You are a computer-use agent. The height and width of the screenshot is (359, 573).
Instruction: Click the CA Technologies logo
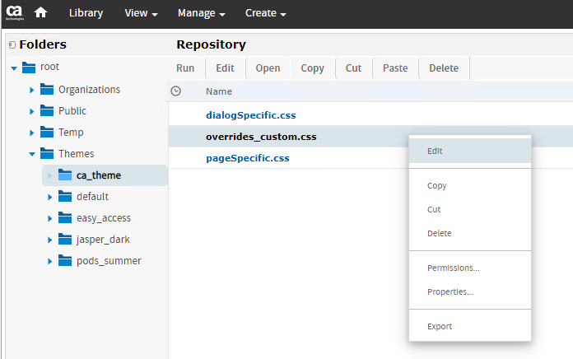tap(15, 13)
